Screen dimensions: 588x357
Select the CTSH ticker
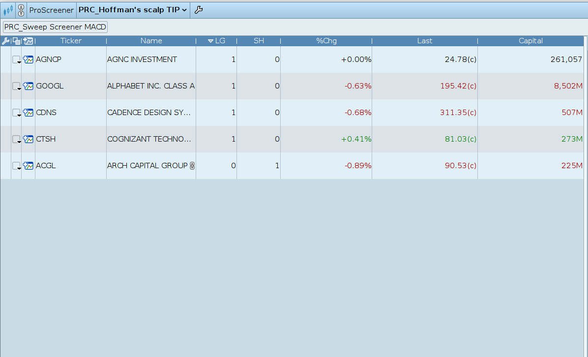46,139
